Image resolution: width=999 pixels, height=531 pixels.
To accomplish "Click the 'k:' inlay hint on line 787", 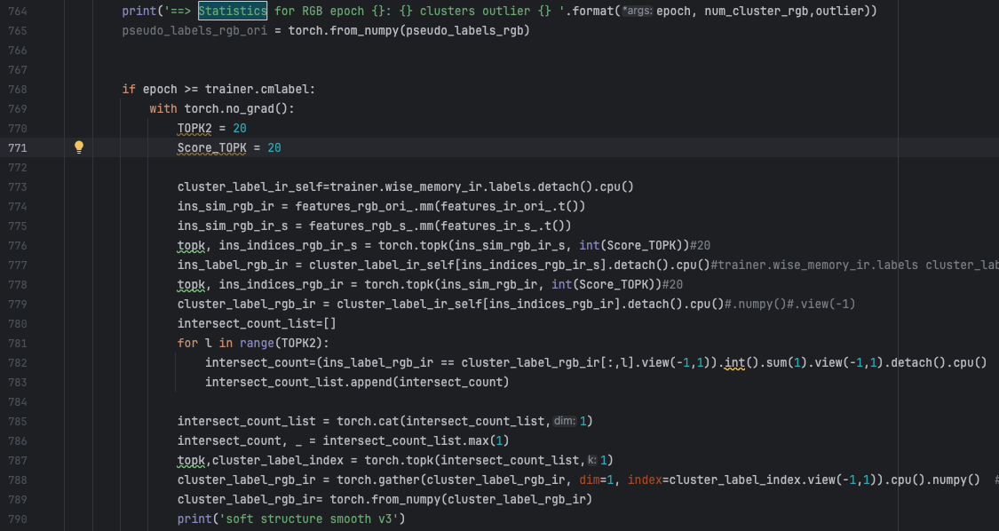I will (592, 460).
